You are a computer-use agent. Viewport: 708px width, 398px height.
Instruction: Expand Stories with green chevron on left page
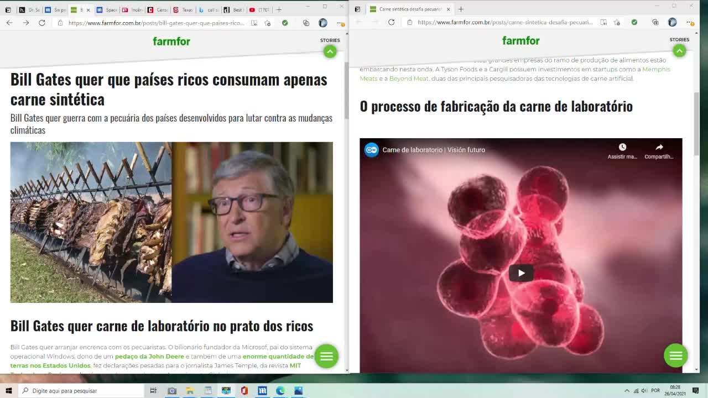pyautogui.click(x=330, y=51)
